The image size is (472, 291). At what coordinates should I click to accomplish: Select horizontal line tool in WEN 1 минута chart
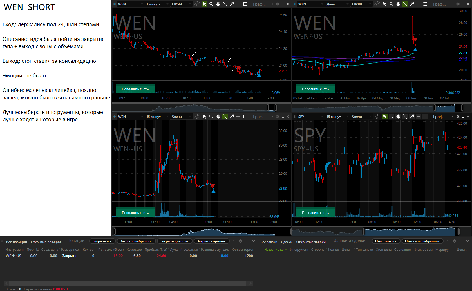(238, 4)
